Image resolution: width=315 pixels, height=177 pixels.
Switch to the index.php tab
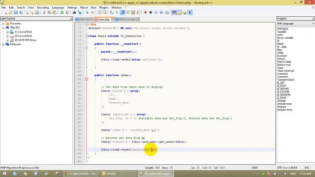click(x=84, y=20)
